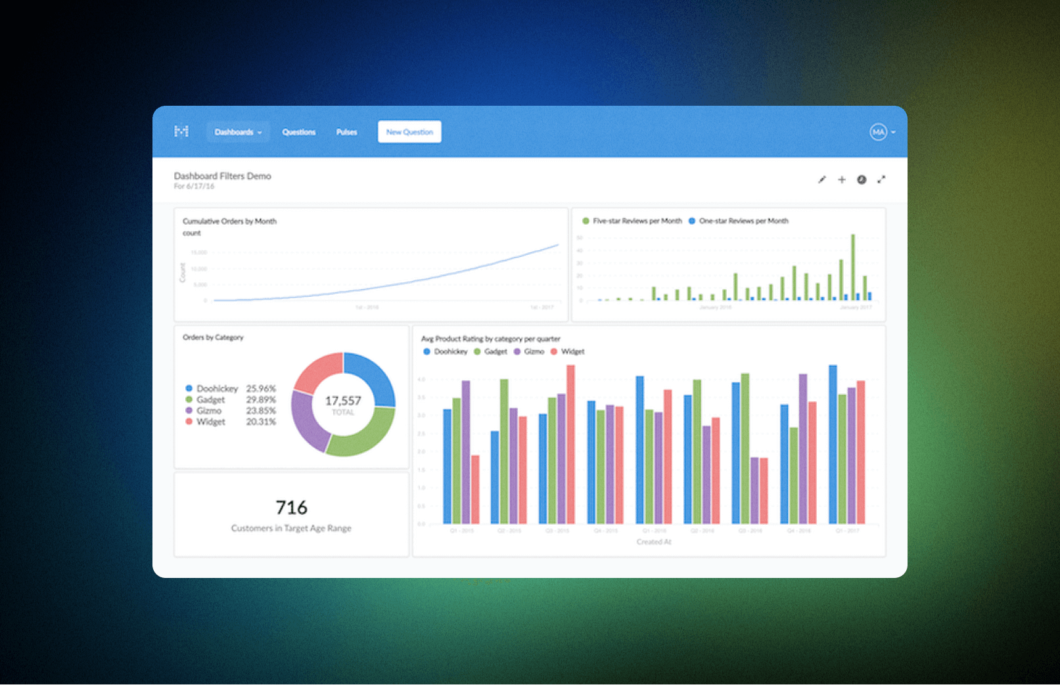This screenshot has width=1060, height=685.
Task: Click the Metabase logo icon
Action: pos(181,131)
